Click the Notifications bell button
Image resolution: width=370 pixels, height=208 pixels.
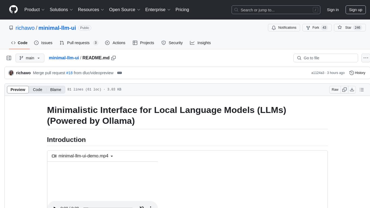click(284, 28)
